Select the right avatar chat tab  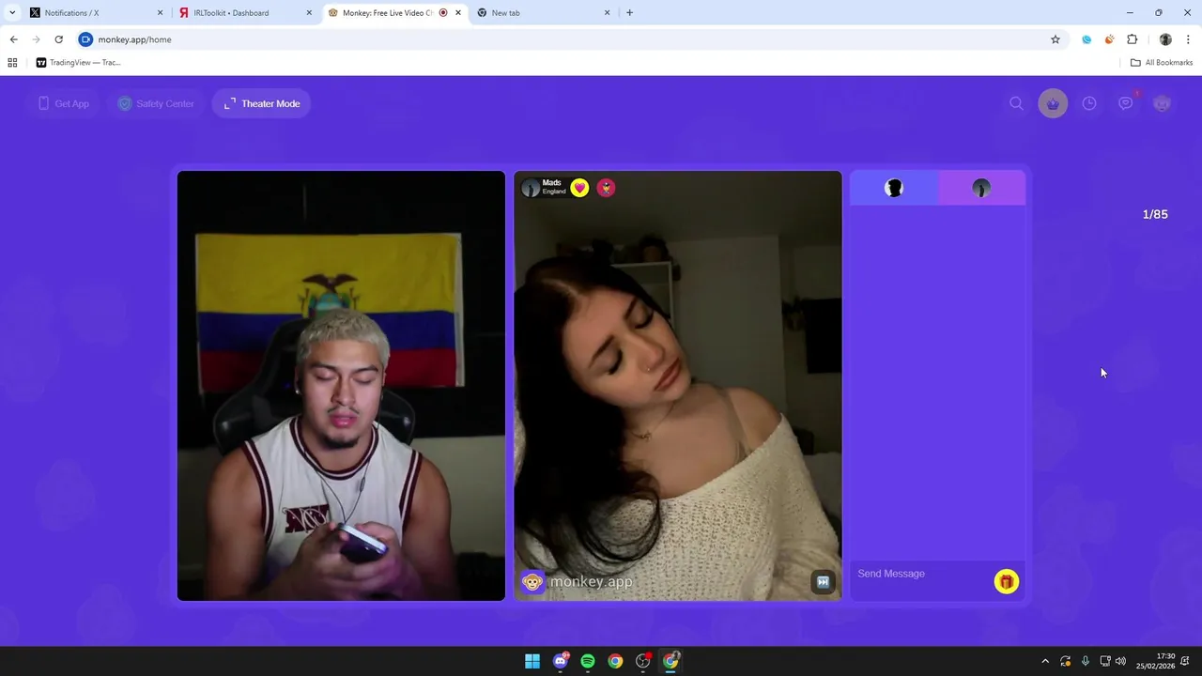[x=981, y=188]
